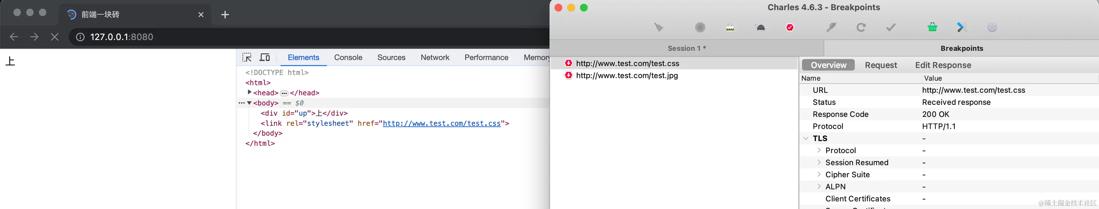
Task: Toggle throttling turtle icon
Action: pos(760,28)
